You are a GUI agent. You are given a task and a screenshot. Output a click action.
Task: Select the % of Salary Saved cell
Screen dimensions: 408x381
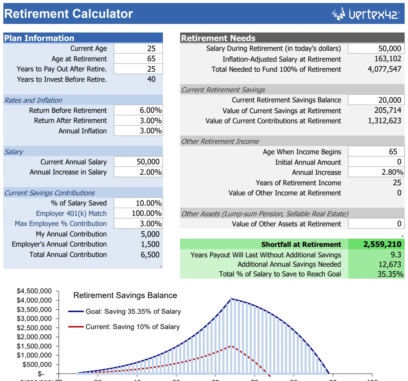tap(138, 203)
